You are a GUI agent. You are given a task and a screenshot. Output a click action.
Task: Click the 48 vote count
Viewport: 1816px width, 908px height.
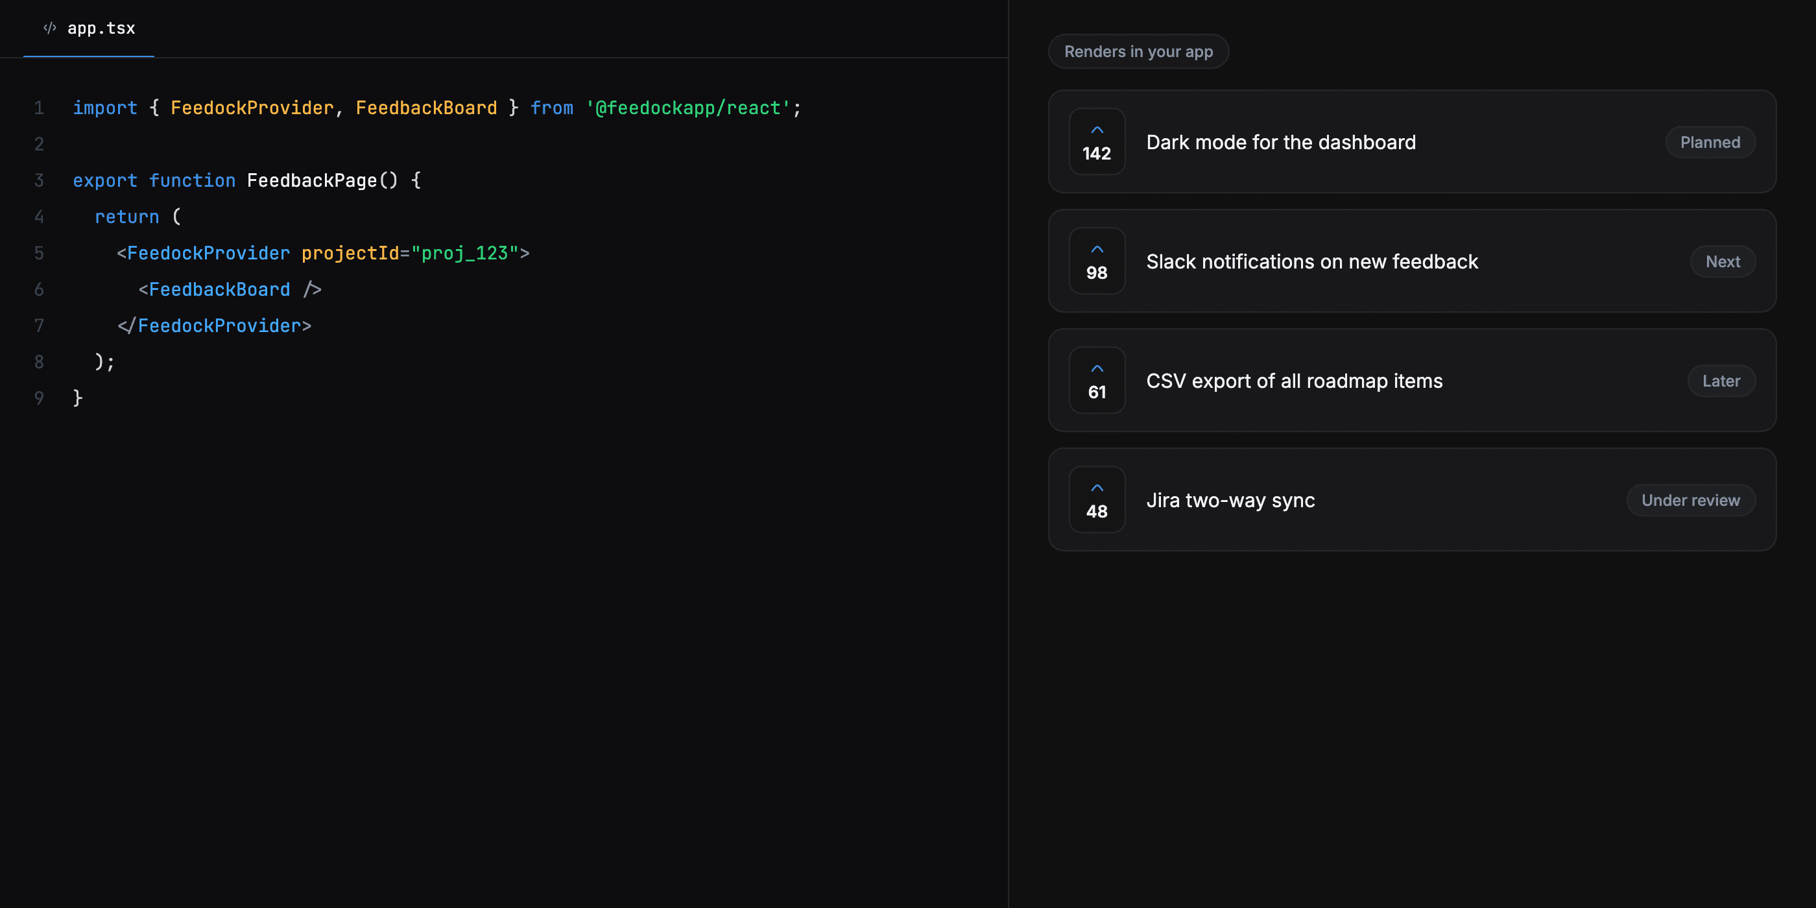tap(1097, 511)
